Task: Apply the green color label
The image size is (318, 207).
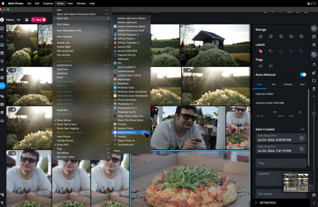Action: pyautogui.click(x=281, y=51)
